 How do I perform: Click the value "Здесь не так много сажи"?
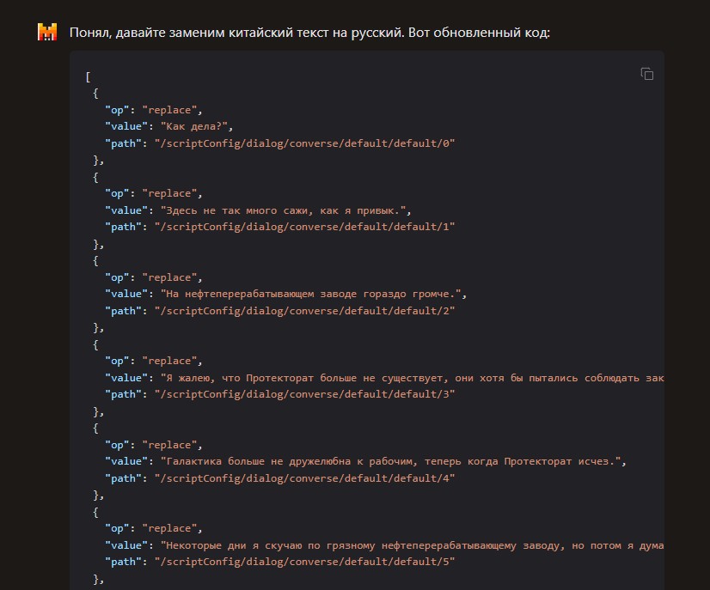[285, 210]
